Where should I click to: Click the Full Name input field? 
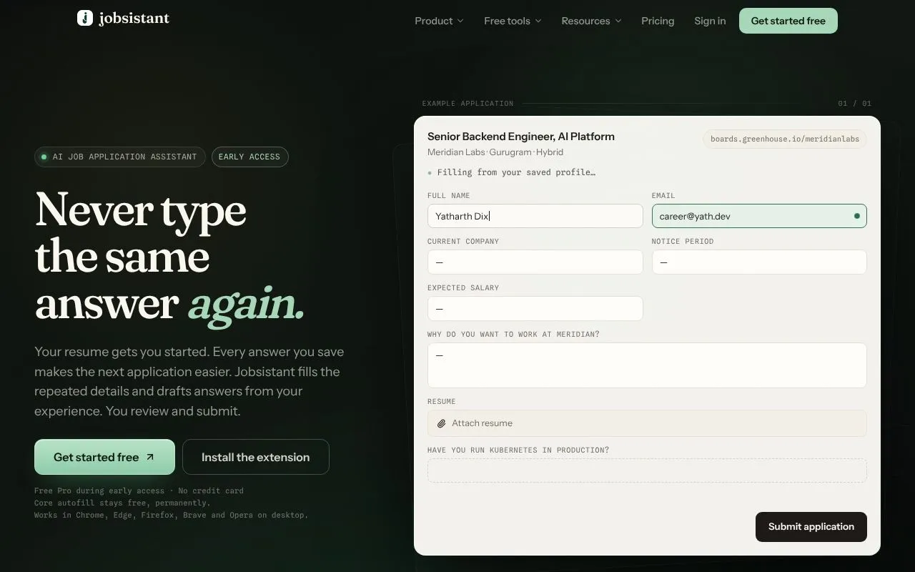point(535,216)
